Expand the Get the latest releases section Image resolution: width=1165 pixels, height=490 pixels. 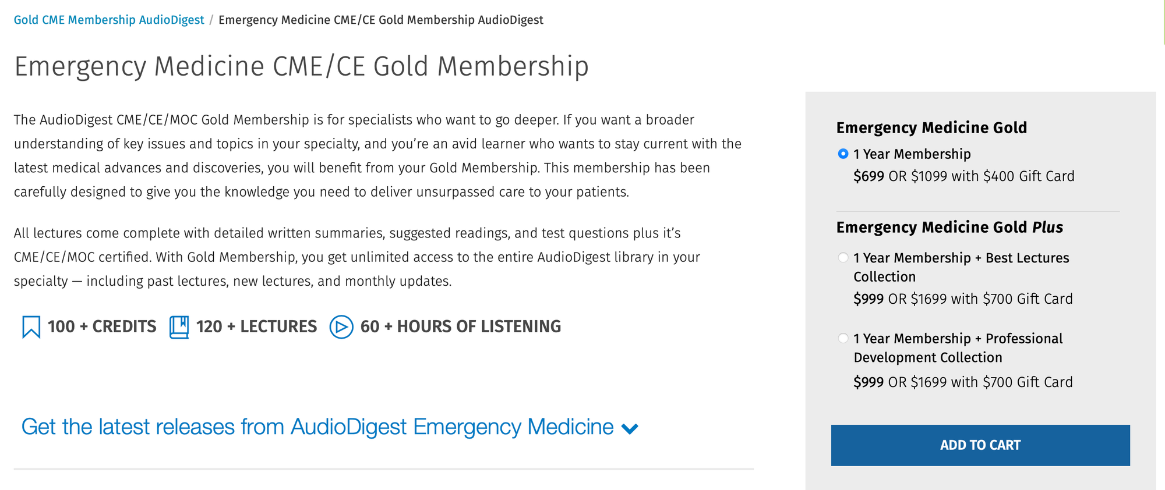(x=317, y=427)
